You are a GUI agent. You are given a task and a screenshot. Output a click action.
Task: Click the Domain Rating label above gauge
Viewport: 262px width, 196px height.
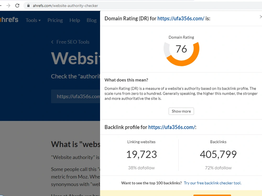(x=181, y=37)
